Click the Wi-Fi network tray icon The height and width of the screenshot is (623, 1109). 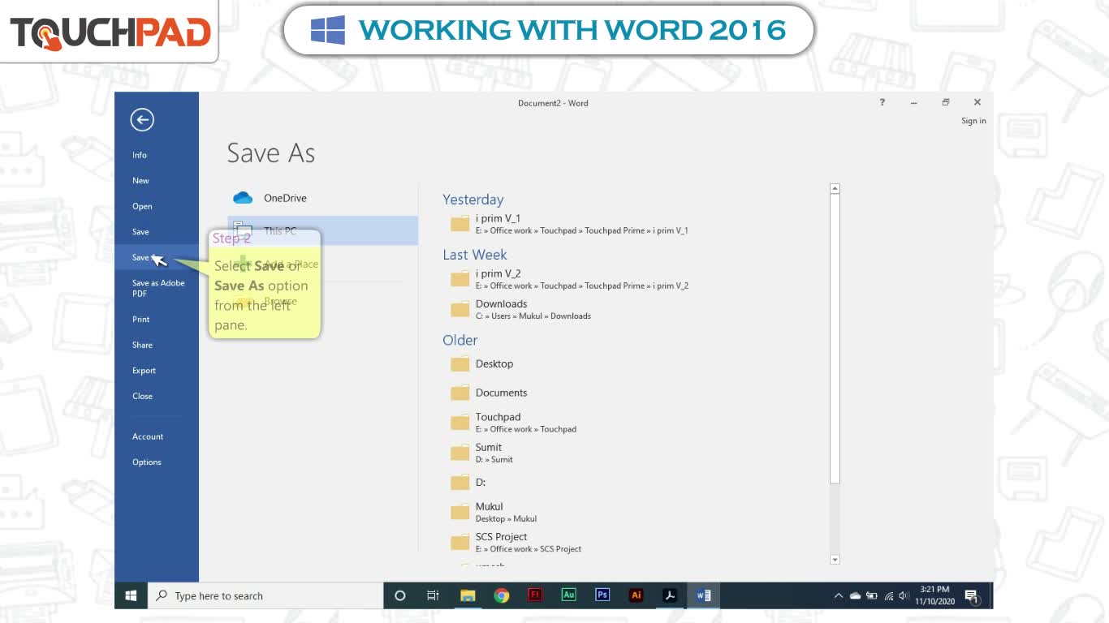point(889,596)
